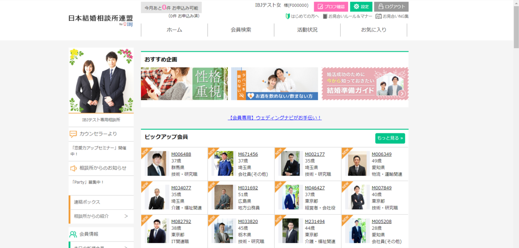Click the 相談所からのお知らせ heading text

click(x=103, y=168)
